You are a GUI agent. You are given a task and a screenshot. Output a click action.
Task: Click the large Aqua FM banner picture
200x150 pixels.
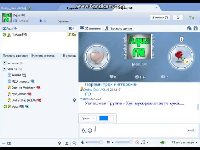(x=139, y=47)
